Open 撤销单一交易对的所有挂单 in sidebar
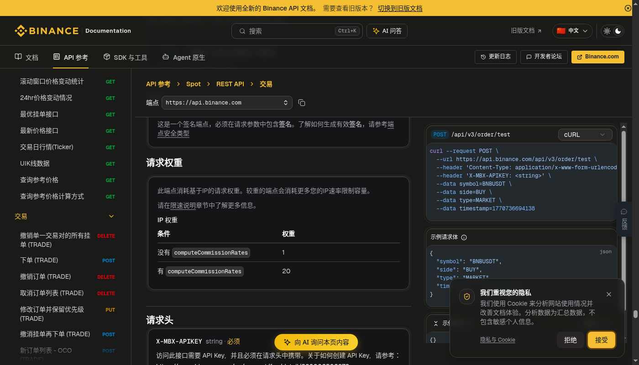The height and width of the screenshot is (365, 639). [68, 240]
